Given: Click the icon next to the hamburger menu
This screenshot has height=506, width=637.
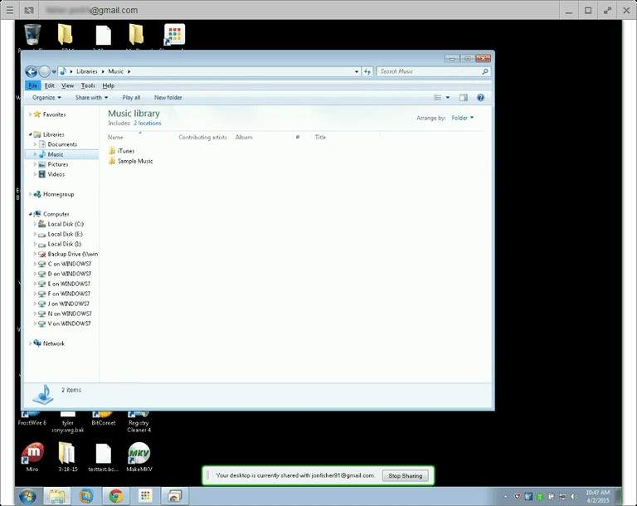Looking at the screenshot, I should point(29,10).
